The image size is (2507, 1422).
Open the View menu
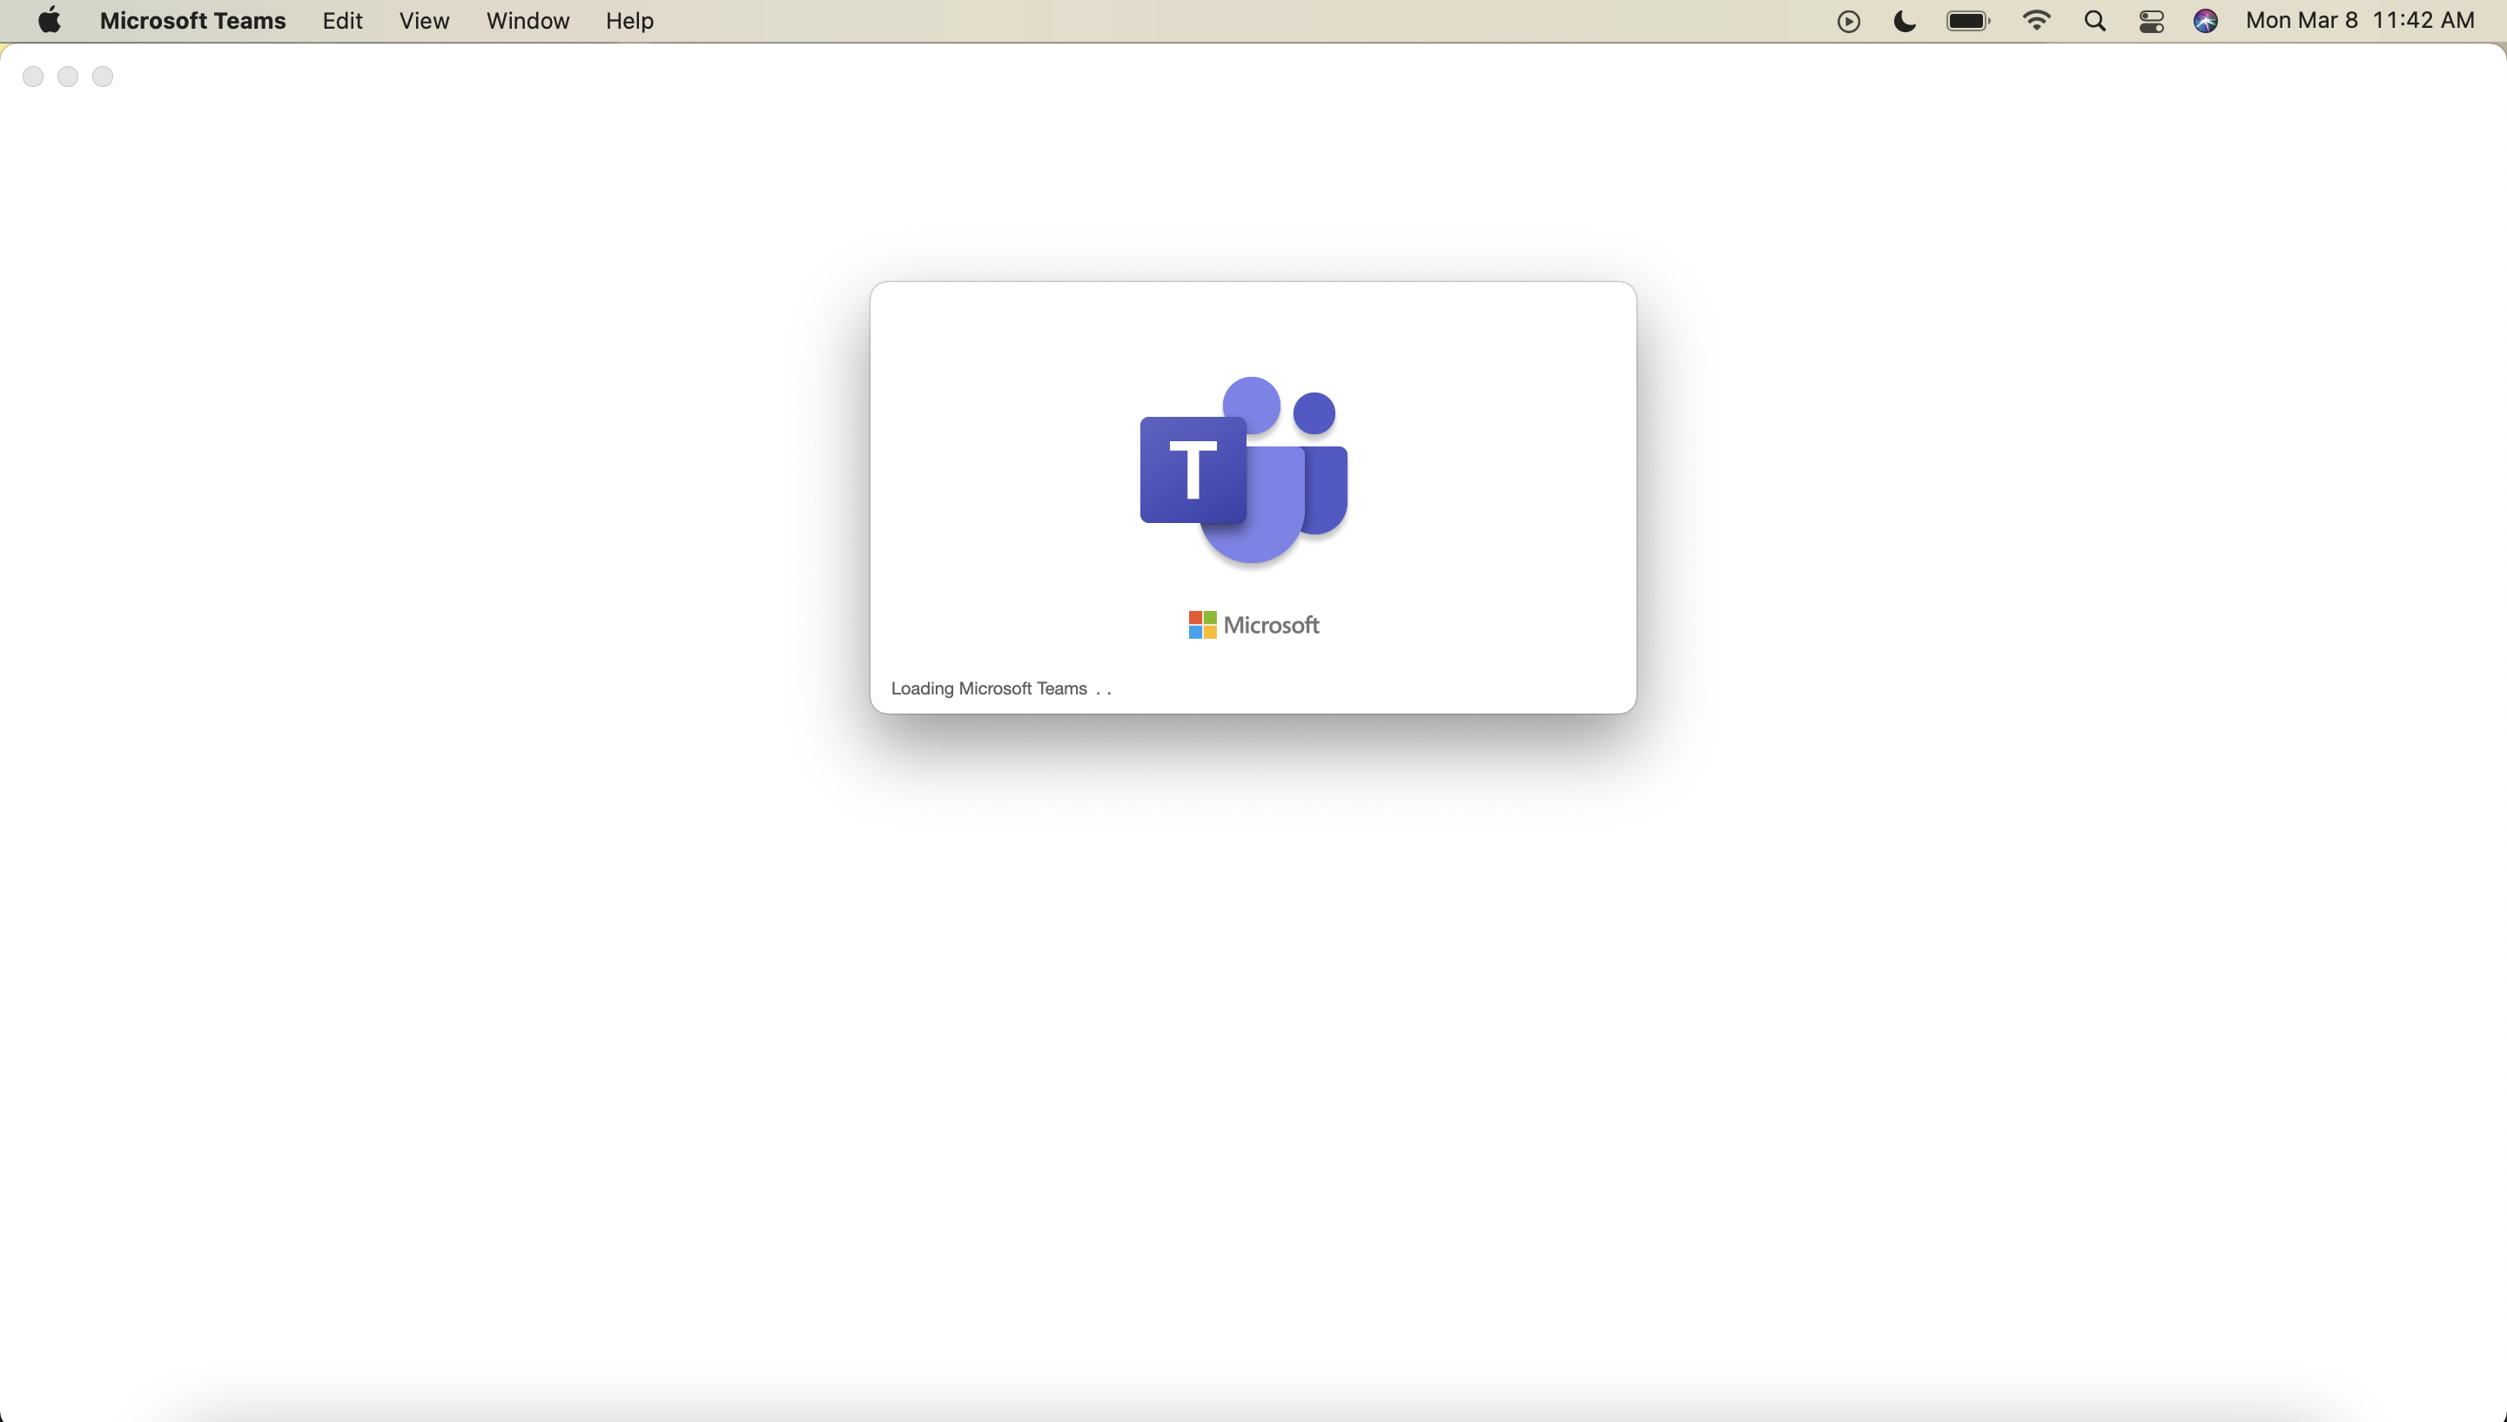coord(424,21)
